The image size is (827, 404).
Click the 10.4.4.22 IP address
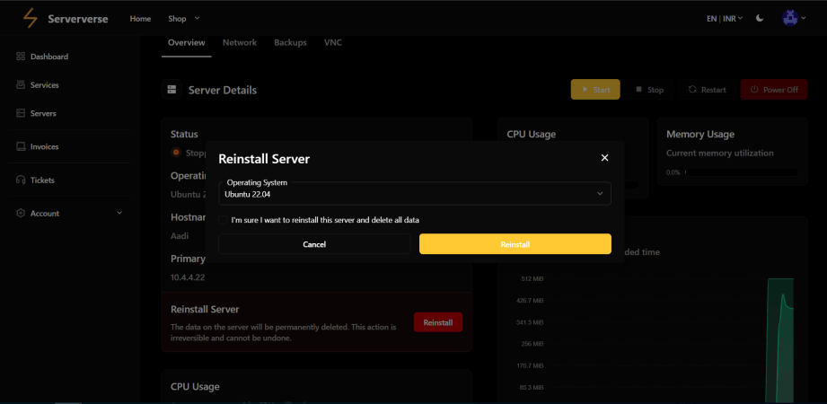[x=188, y=277]
